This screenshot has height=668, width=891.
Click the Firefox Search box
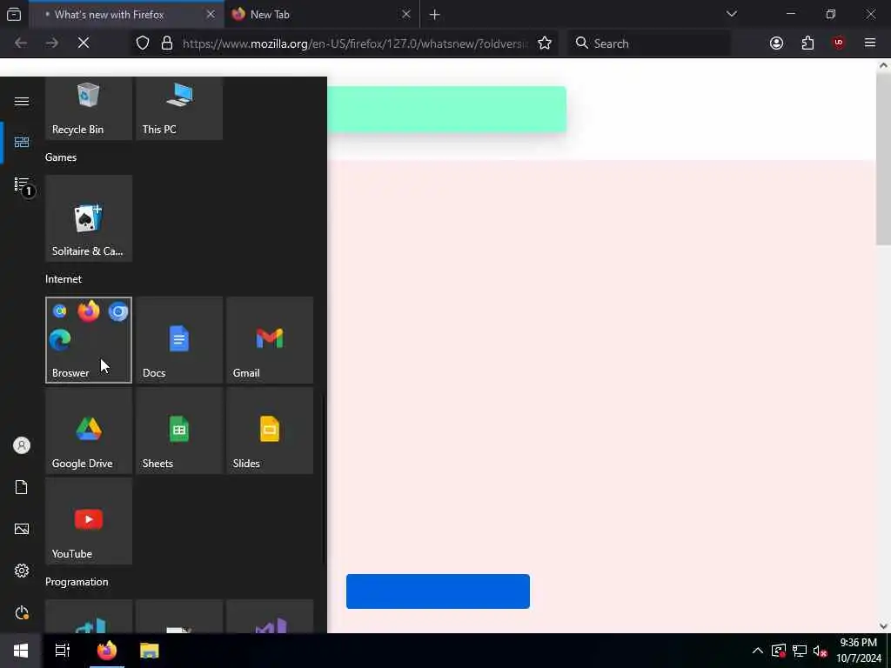coord(649,43)
